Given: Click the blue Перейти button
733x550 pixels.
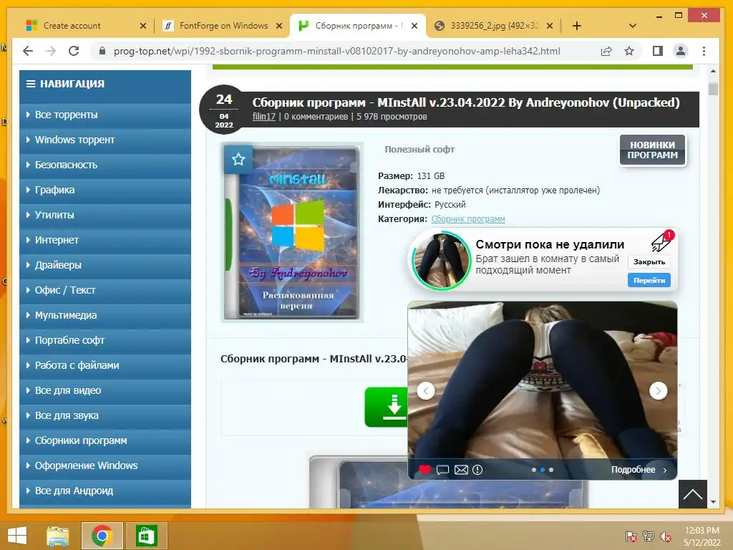Looking at the screenshot, I should pos(649,280).
